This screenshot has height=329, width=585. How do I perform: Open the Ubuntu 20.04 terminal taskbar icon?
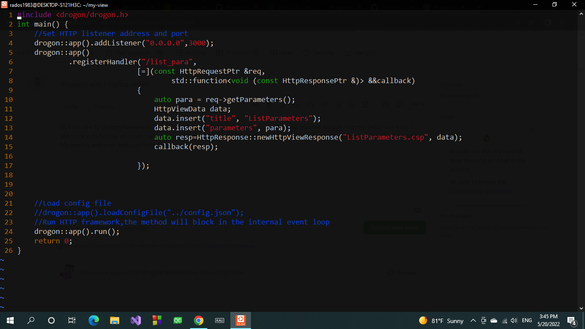(x=241, y=320)
